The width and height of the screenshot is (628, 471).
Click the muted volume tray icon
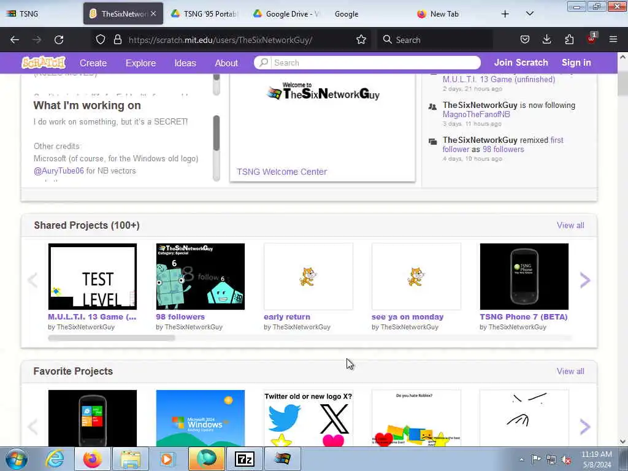click(x=566, y=460)
